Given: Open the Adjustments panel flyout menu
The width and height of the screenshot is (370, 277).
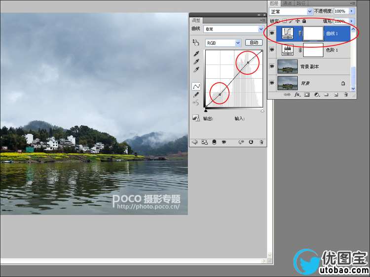Looking at the screenshot, I should point(263,21).
